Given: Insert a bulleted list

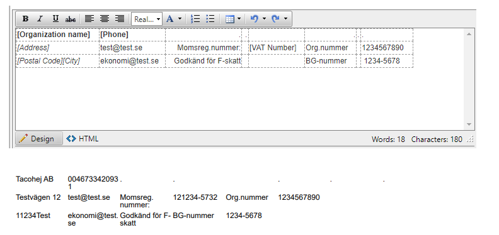Looking at the screenshot, I should 210,19.
